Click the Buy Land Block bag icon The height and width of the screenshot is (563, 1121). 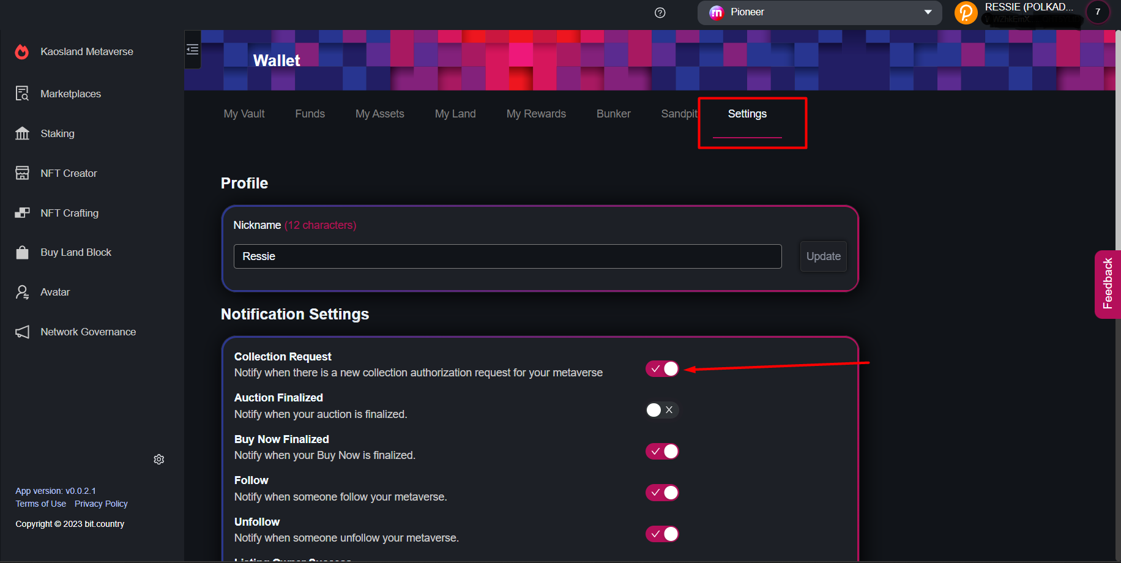[x=22, y=253]
